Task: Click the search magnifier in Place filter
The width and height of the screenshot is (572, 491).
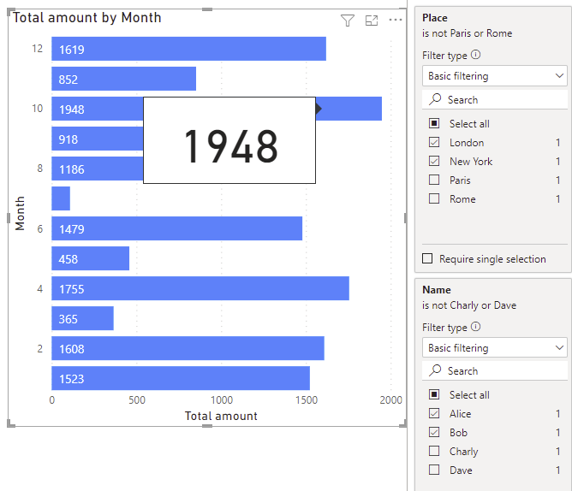Action: (435, 99)
